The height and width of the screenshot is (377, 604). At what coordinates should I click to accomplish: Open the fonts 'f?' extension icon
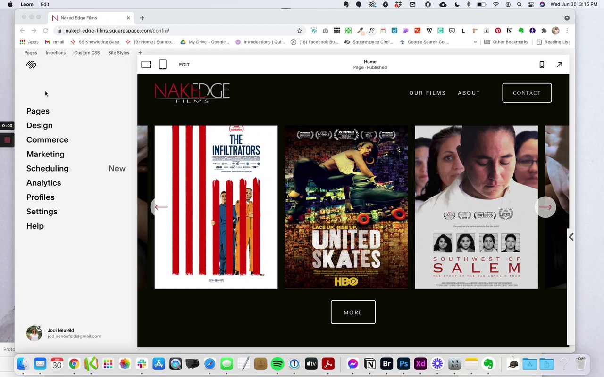(x=371, y=31)
